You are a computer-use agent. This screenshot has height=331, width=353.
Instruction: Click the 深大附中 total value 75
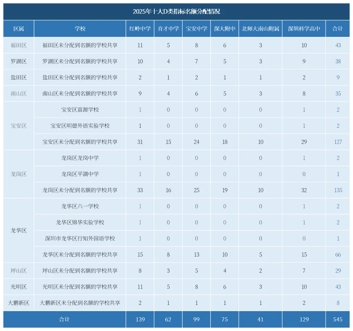point(225,319)
